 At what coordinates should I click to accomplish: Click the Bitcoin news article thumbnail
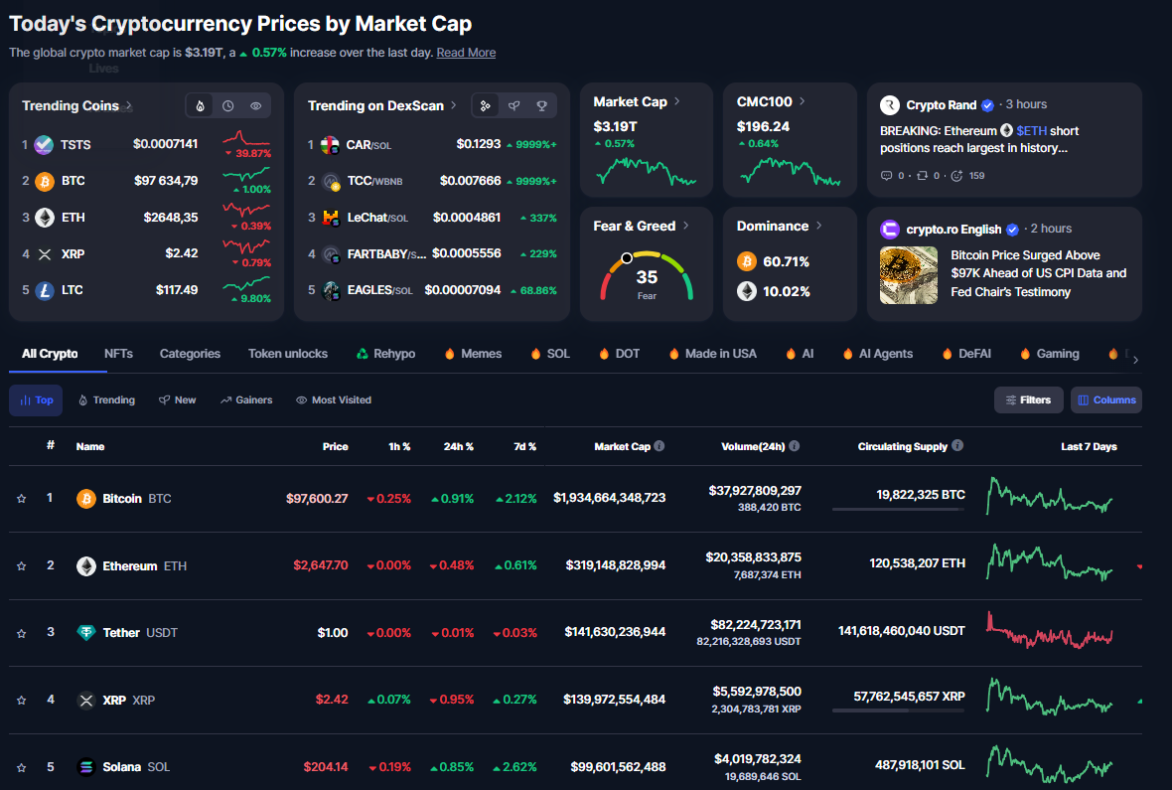(x=908, y=275)
